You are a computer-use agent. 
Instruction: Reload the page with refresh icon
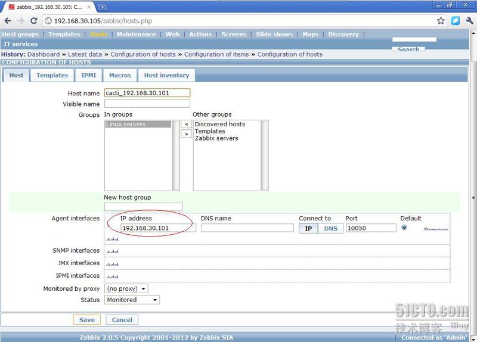pos(34,21)
